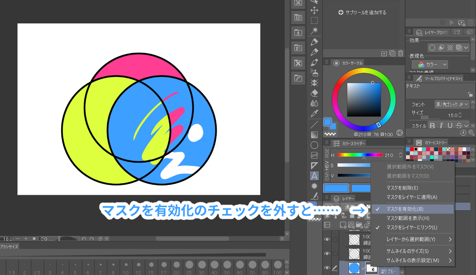Image resolution: width=476 pixels, height=275 pixels.
Task: Uncheck マスクをレイヤーにリンク(L) option
Action: [x=413, y=227]
